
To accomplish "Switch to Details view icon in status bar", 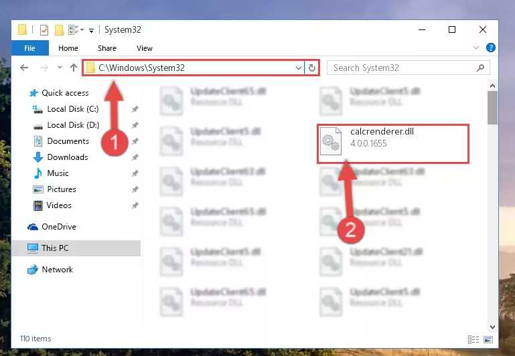I will click(473, 339).
